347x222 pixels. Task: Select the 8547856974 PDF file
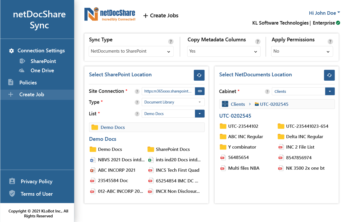295,158
